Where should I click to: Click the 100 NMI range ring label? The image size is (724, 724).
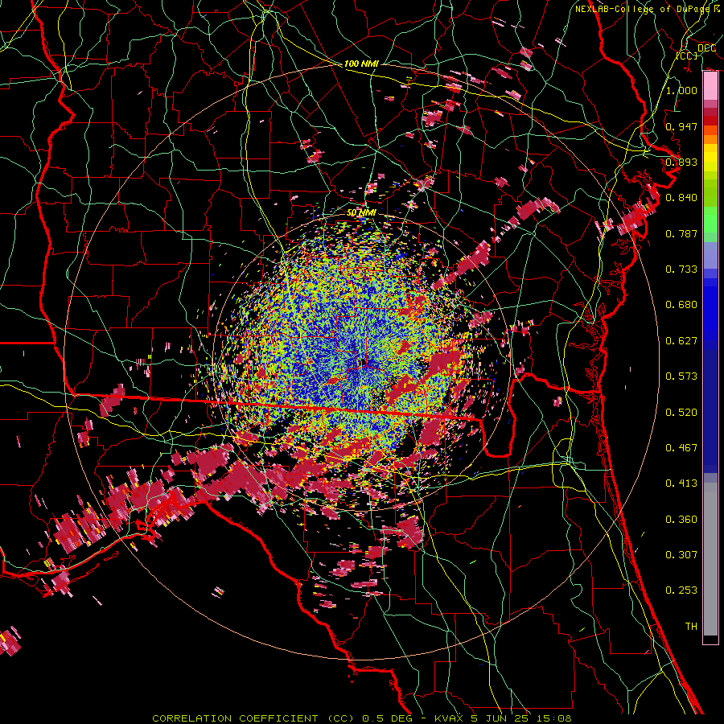[361, 64]
